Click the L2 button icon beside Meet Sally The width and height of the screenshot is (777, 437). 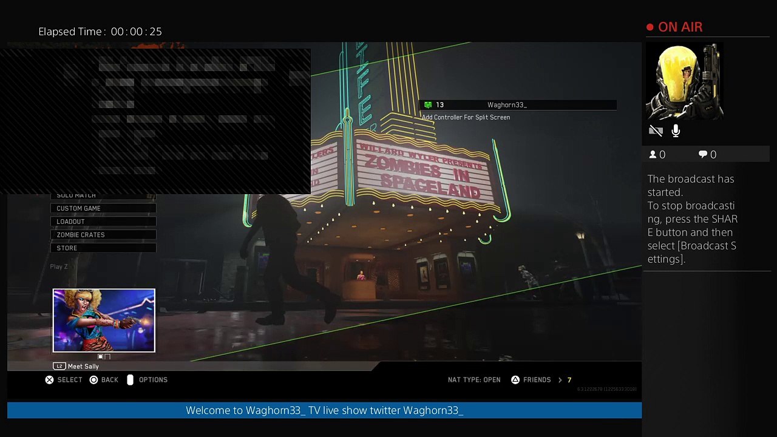pos(59,366)
